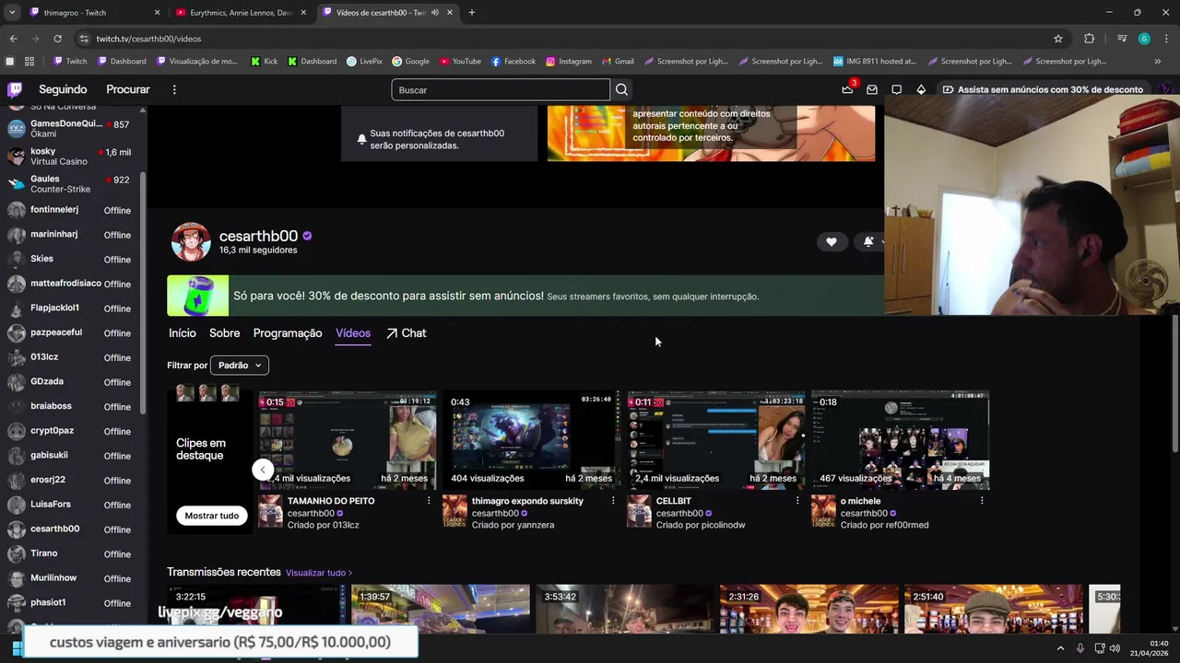Open LivePix bookmark
The image size is (1180, 663).
point(364,62)
